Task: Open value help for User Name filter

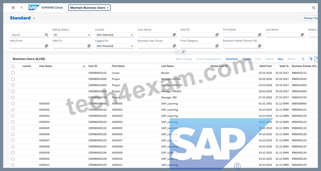Action: (174, 35)
